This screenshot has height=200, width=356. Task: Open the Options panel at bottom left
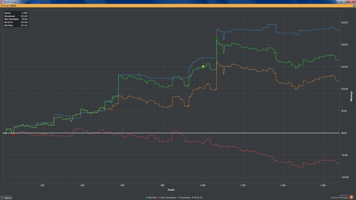coord(6,198)
